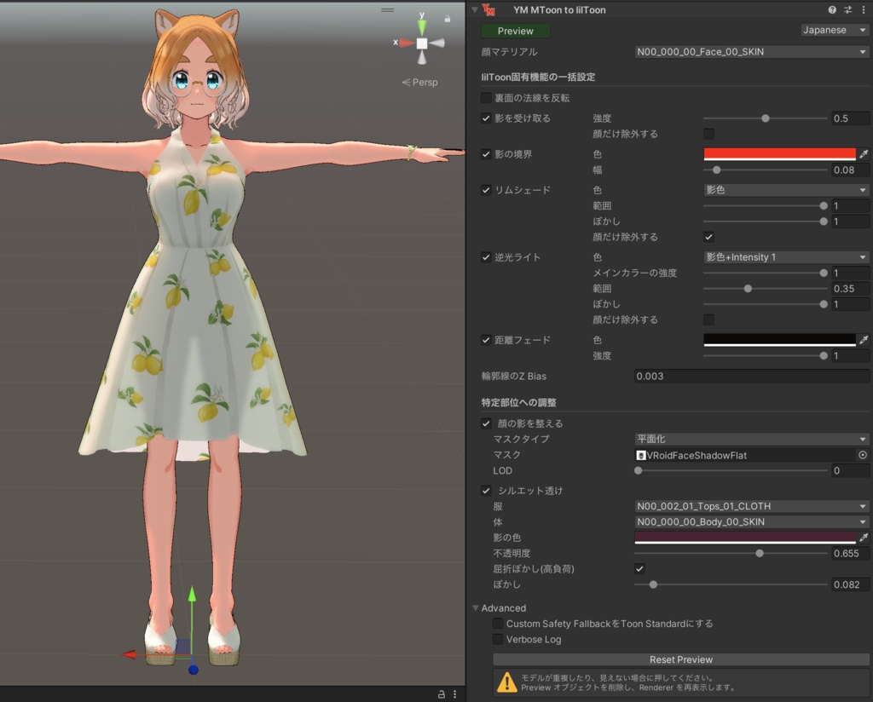Pick distance fade color with eyedropper

(864, 339)
